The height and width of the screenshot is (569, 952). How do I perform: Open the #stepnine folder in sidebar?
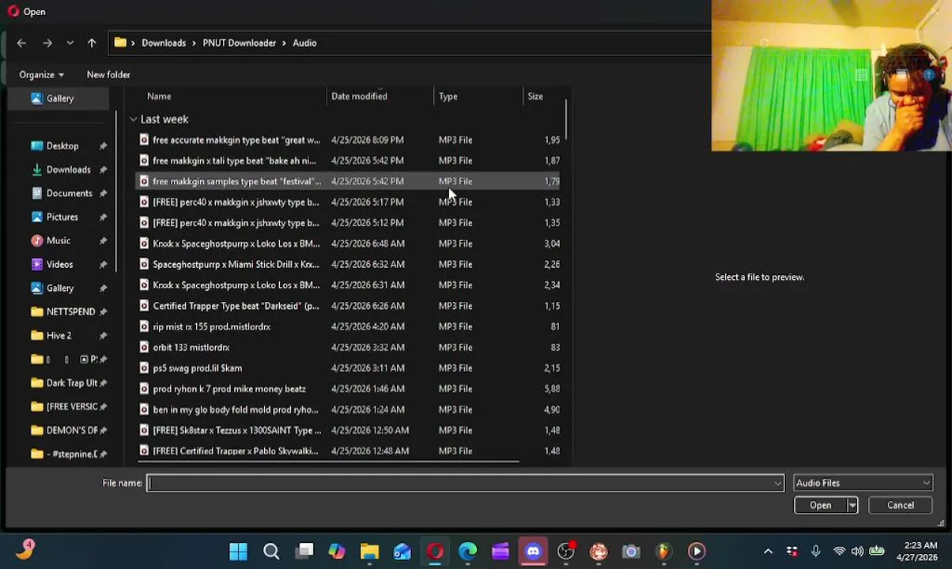tap(69, 454)
